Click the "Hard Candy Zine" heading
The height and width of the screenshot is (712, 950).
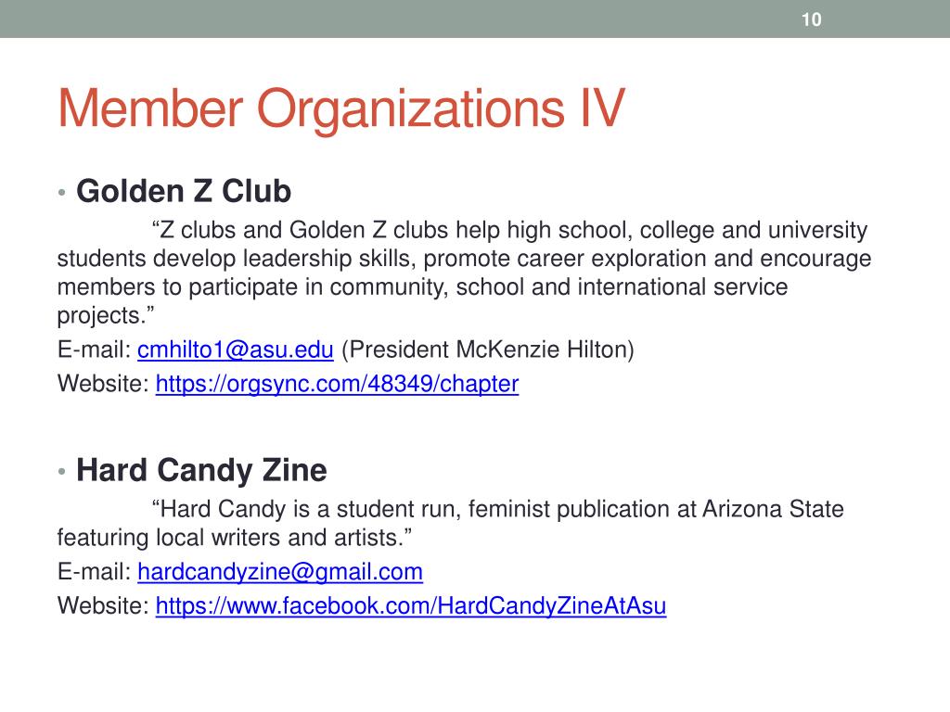pyautogui.click(x=201, y=470)
